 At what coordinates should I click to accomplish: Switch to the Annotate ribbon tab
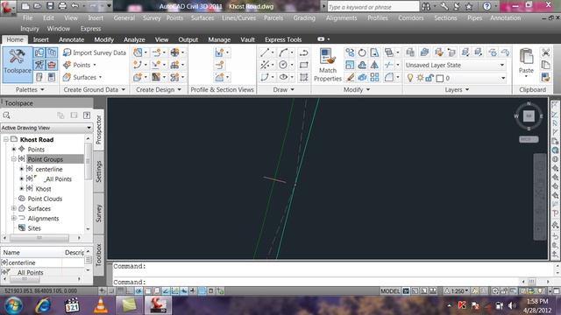coord(71,39)
